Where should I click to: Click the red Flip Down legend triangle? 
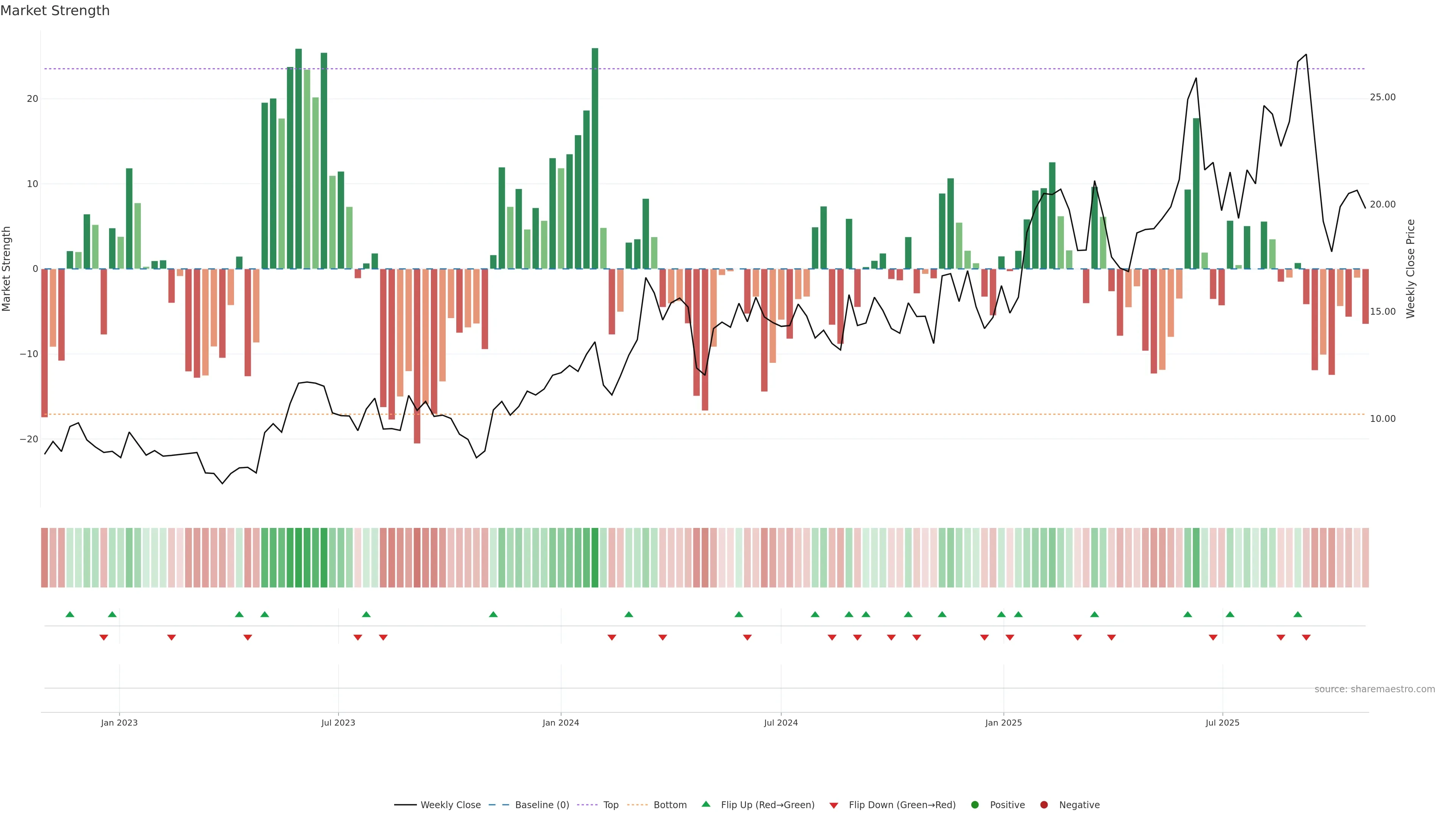(x=834, y=806)
